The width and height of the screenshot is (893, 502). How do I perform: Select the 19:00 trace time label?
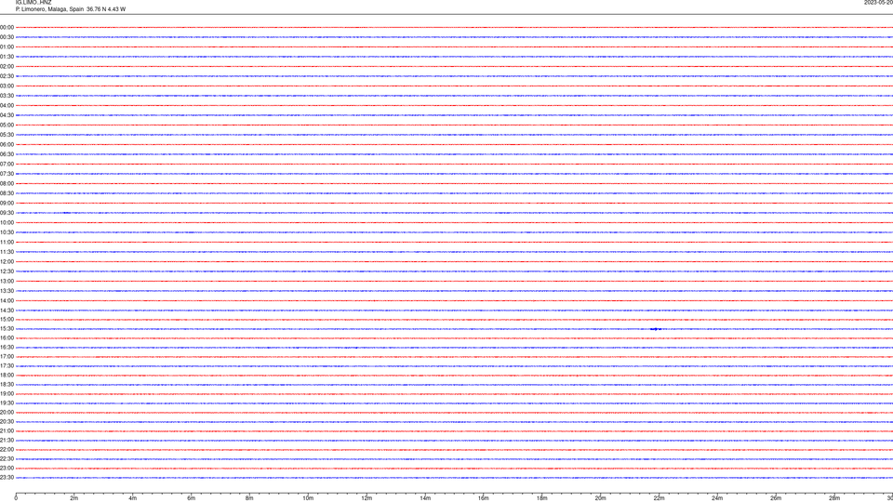[x=7, y=394]
